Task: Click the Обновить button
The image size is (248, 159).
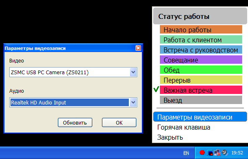Action: tap(75, 123)
